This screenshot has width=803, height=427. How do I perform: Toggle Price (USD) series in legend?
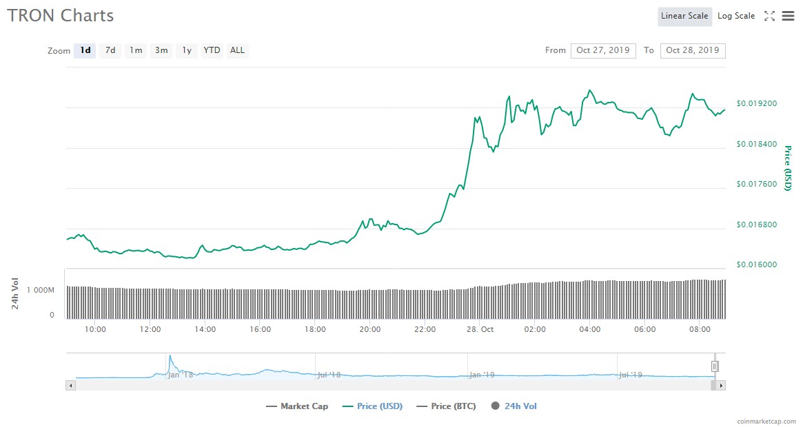point(373,406)
